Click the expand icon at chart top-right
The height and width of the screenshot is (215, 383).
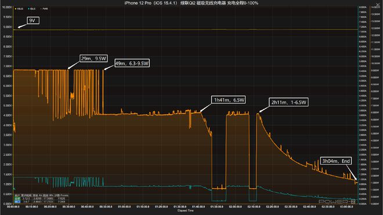click(x=378, y=5)
